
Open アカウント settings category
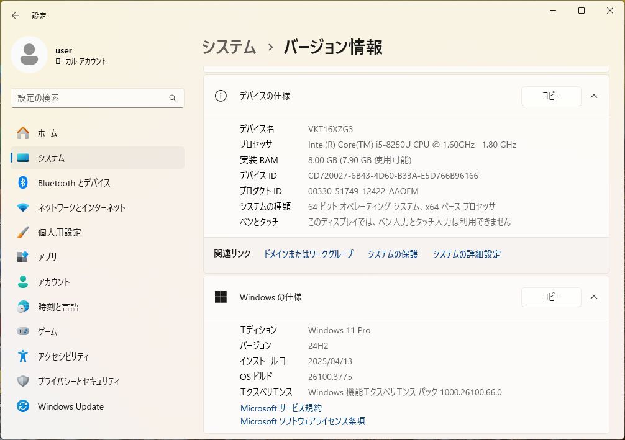click(98, 282)
